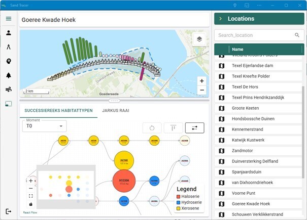Click map icon of Texel De Hors row

click(x=221, y=87)
